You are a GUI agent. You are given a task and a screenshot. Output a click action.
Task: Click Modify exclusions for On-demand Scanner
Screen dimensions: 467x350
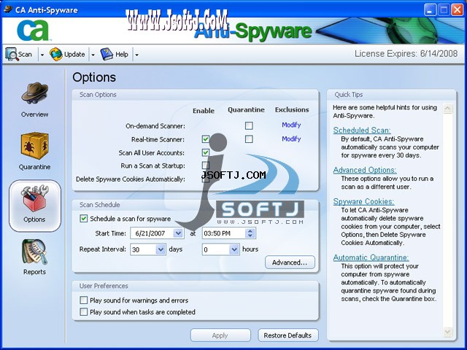291,125
